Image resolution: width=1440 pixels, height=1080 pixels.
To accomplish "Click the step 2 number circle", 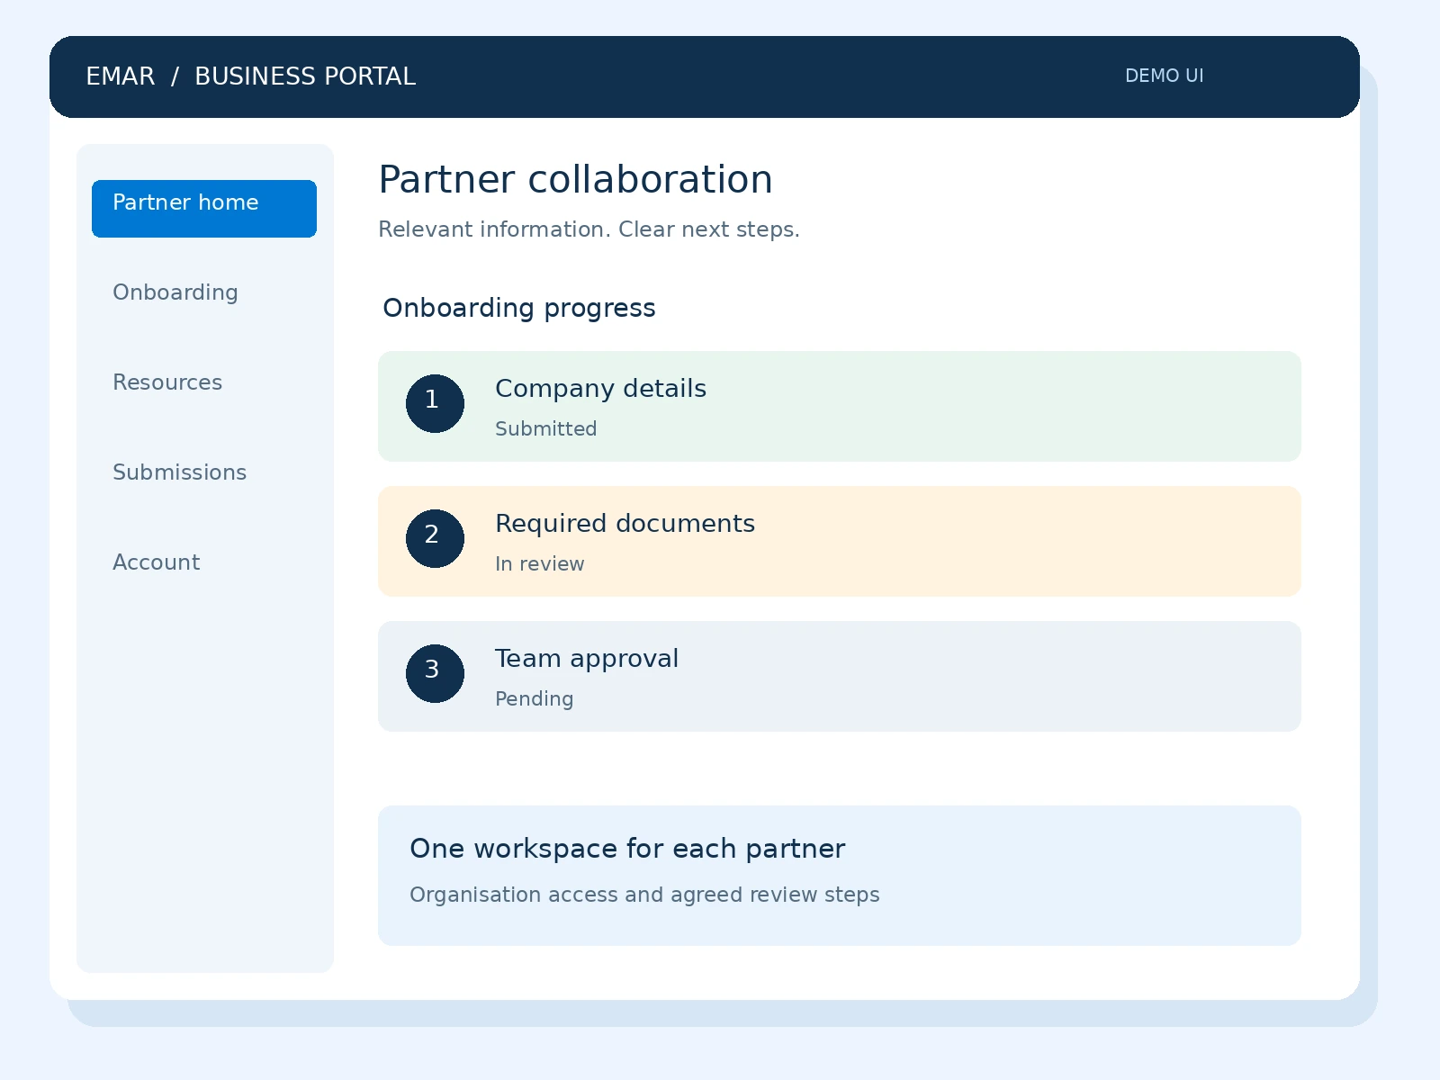I will coord(435,538).
